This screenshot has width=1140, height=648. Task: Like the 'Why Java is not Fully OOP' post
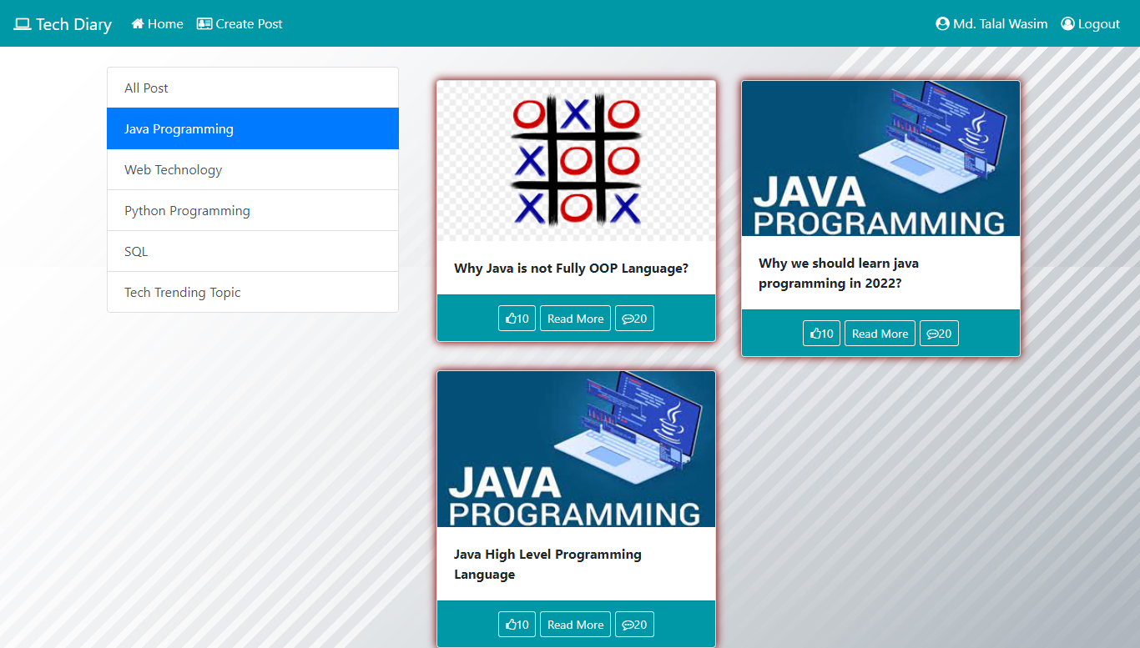[517, 319]
